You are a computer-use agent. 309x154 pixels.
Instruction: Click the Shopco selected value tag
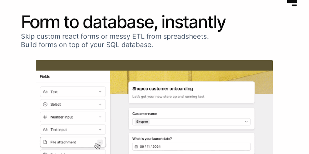[x=142, y=122]
